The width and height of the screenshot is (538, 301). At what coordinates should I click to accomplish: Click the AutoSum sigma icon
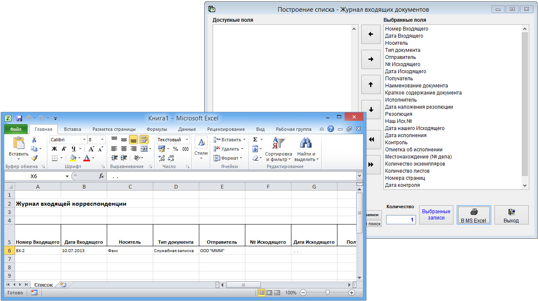255,140
